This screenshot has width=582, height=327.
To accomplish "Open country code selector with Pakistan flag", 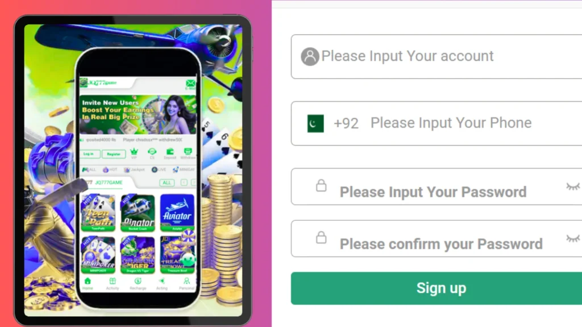I will coord(315,123).
